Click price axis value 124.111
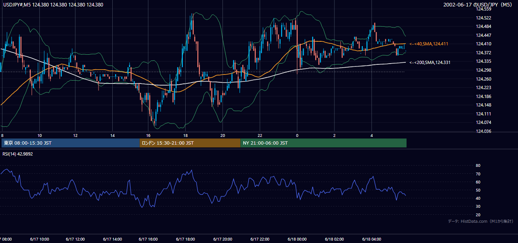This screenshot has width=518, height=243. point(483,114)
